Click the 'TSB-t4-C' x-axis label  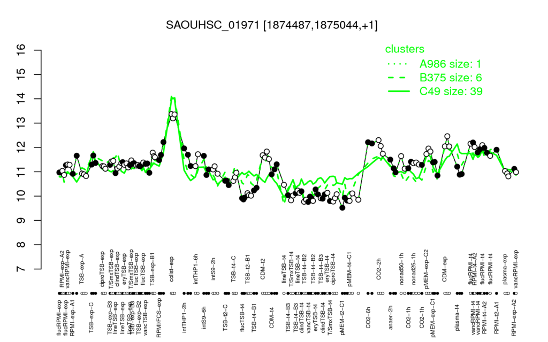click(x=233, y=268)
